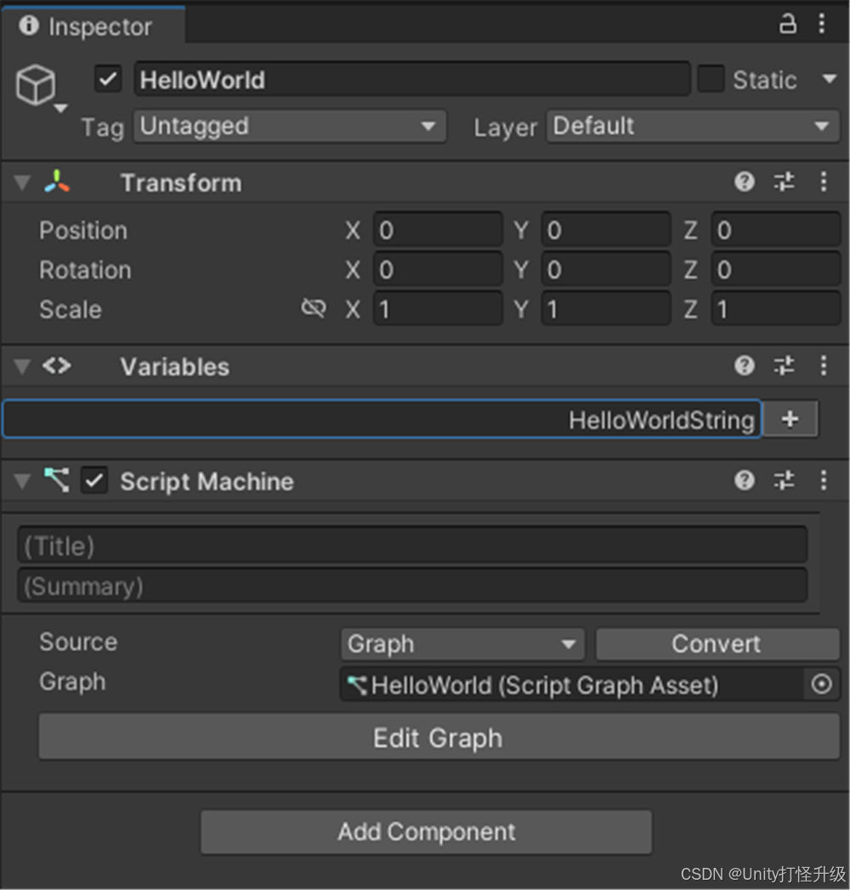850x890 pixels.
Task: Open the Static flags dropdown arrow
Action: click(830, 79)
